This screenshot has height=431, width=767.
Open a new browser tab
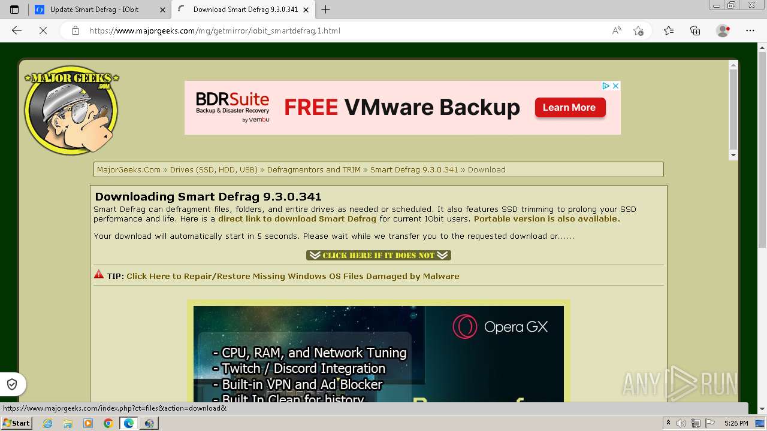coord(325,10)
